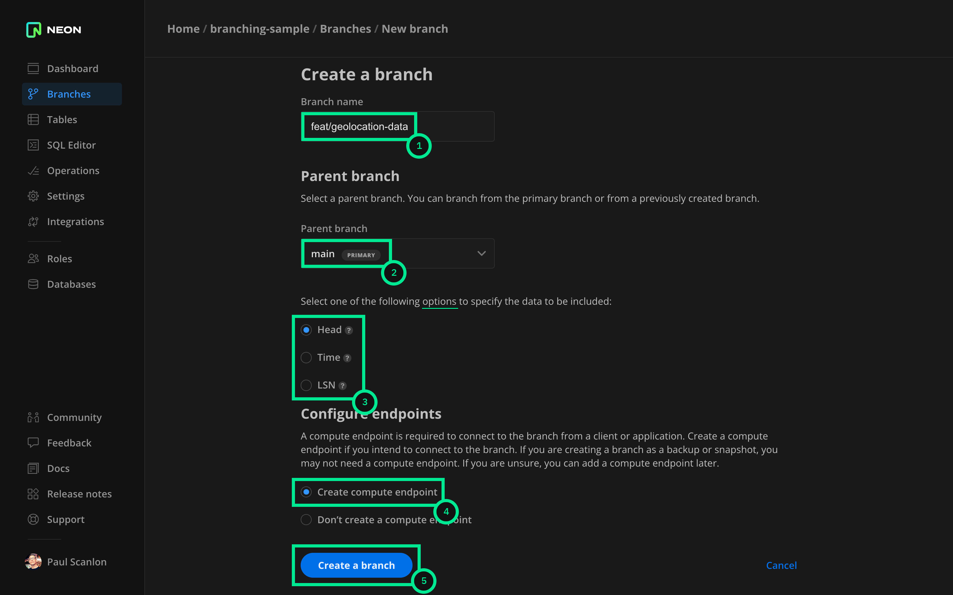The image size is (953, 595).
Task: Click the Create a branch button
Action: click(356, 565)
